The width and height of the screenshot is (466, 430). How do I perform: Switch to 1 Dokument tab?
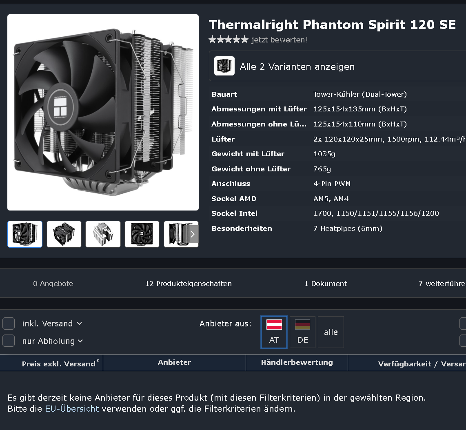(x=326, y=284)
